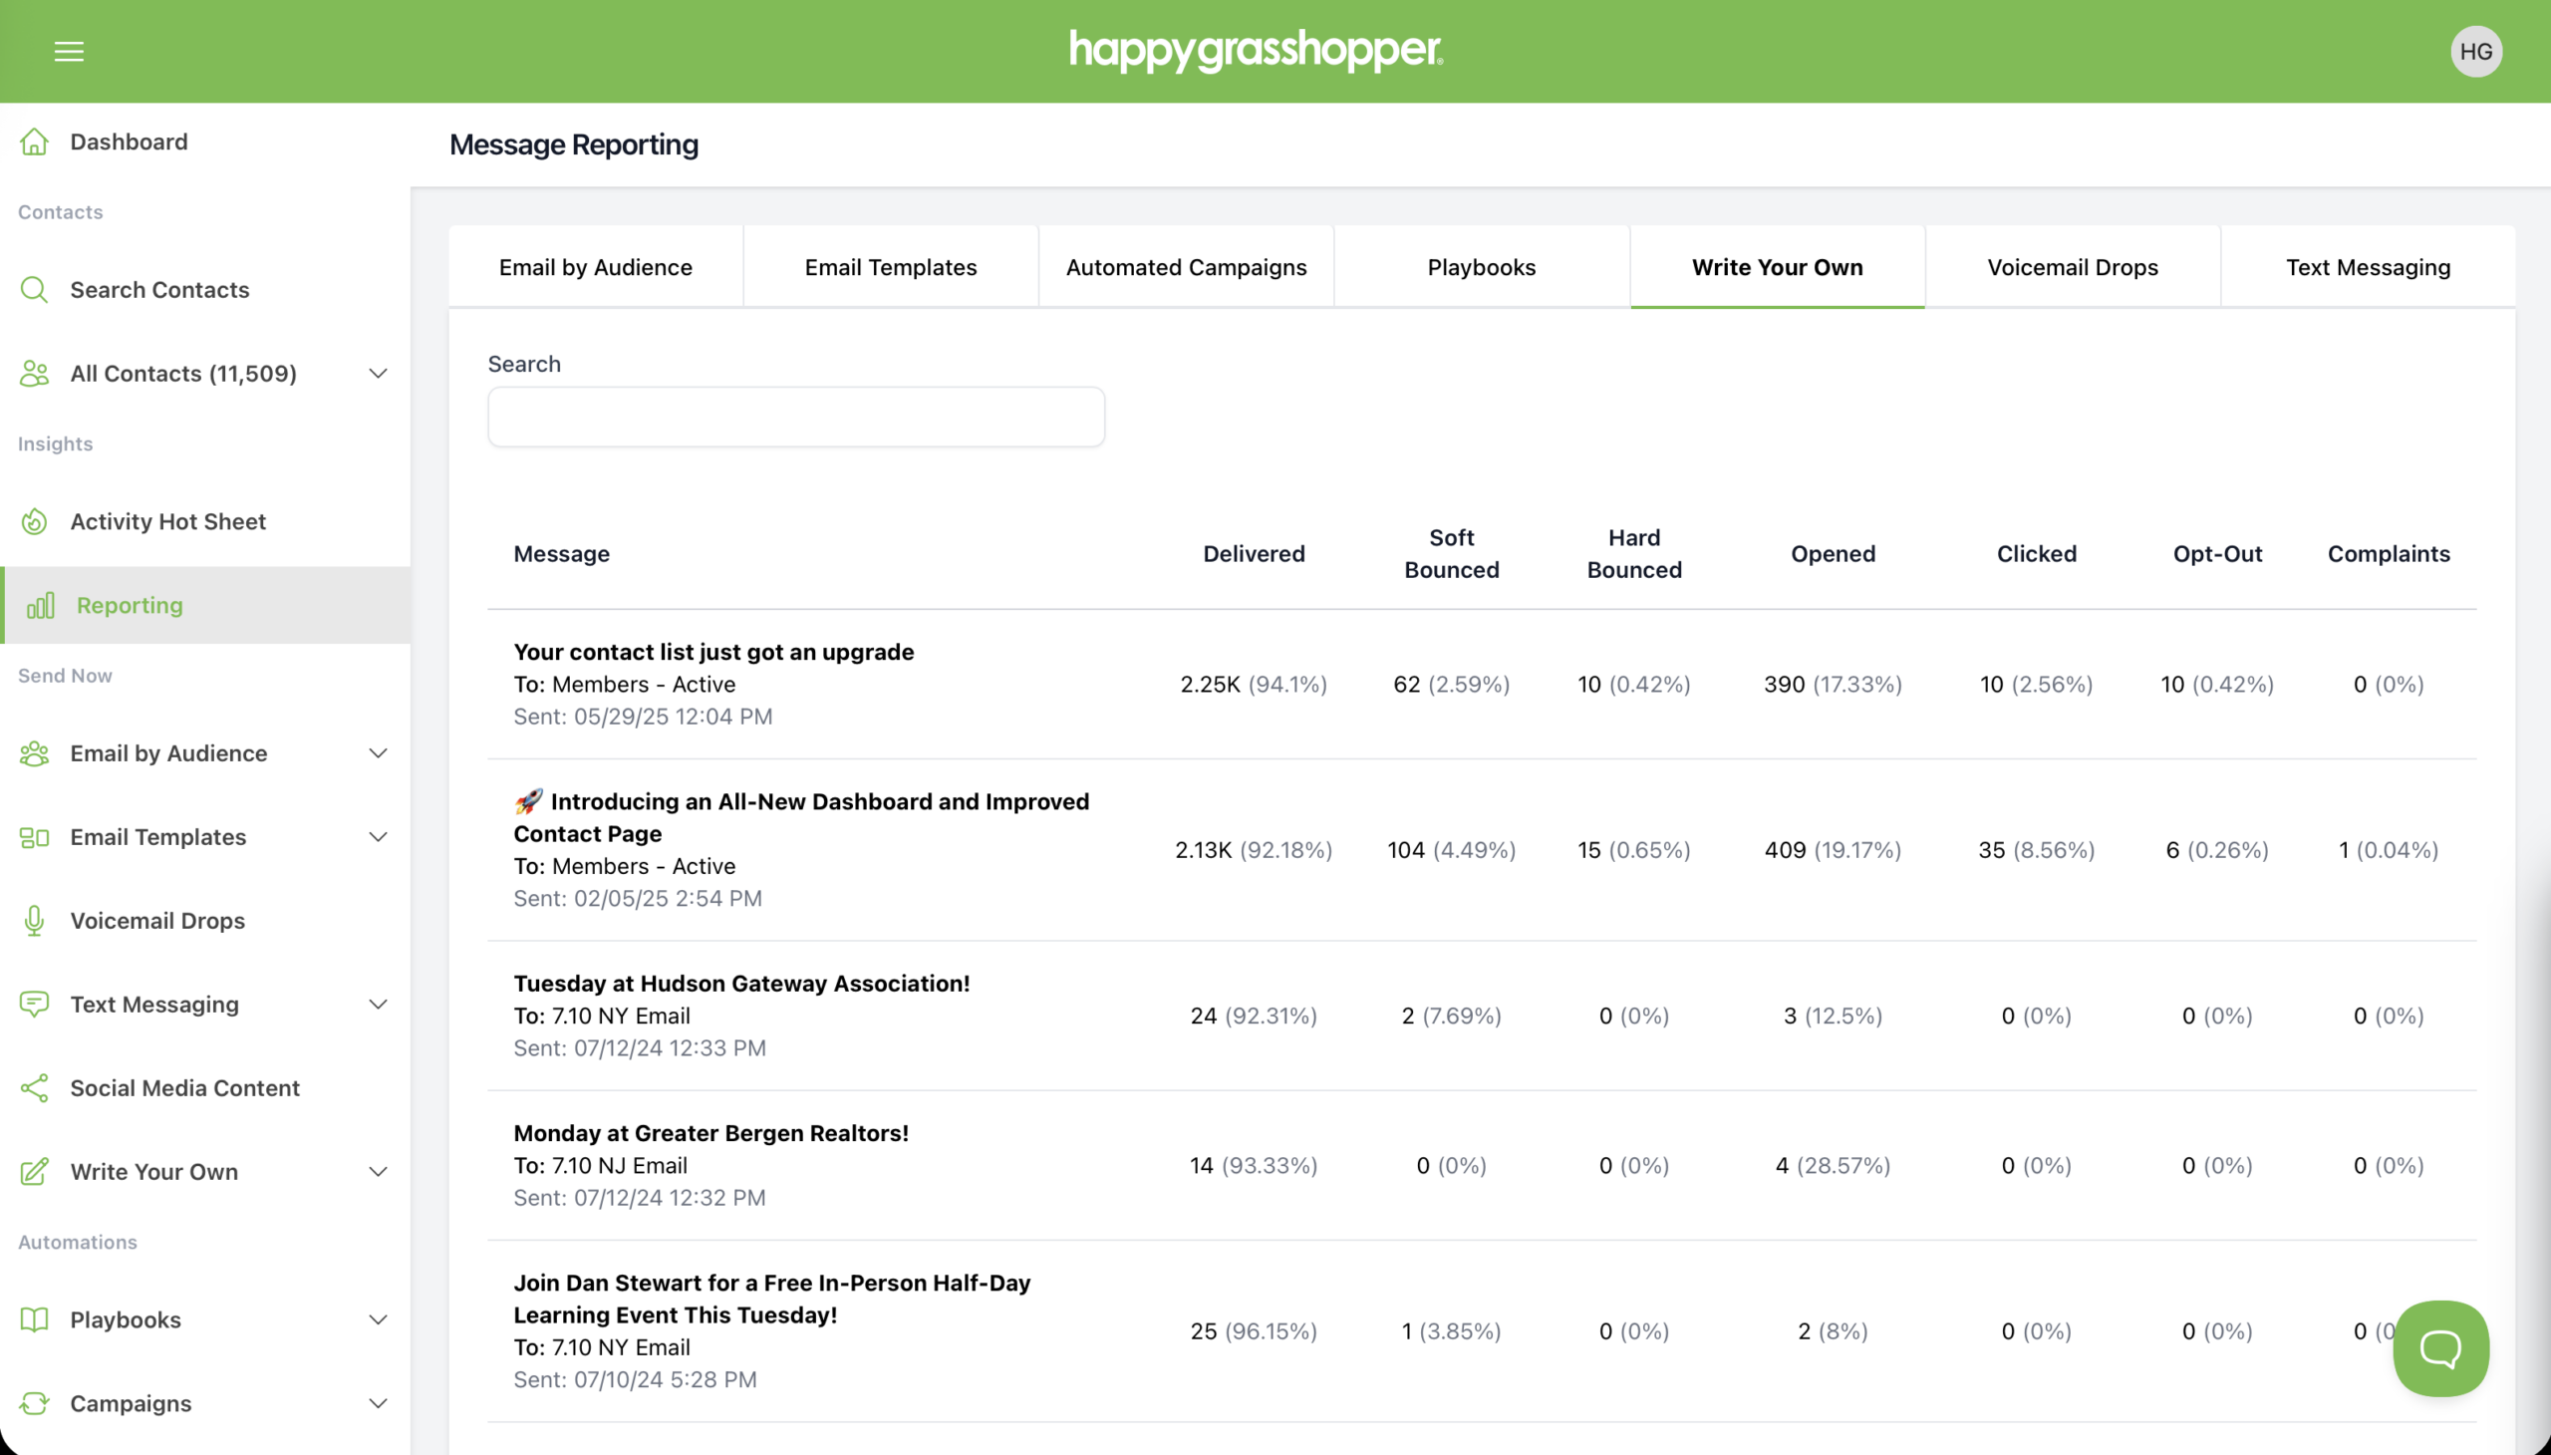Open 'Monday at Greater Bergen Realtors!' message

tap(710, 1133)
